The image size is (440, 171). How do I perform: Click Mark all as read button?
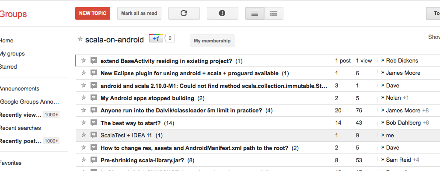tap(139, 13)
